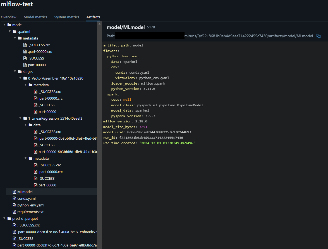Image resolution: width=328 pixels, height=249 pixels.
Task: Click the python_env.yaml file icon
Action: click(15, 205)
